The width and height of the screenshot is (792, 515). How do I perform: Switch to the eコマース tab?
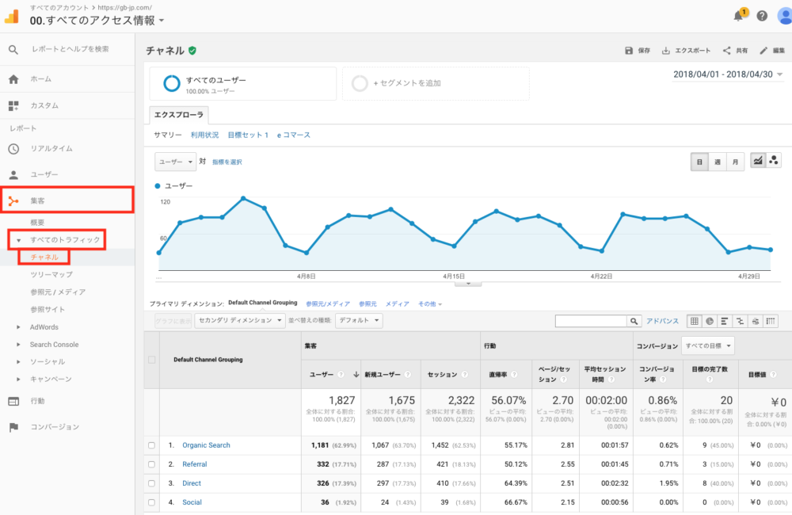coord(293,135)
